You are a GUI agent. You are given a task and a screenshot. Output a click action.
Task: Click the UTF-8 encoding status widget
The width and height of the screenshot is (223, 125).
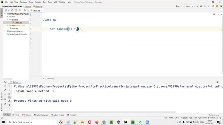click(x=177, y=118)
